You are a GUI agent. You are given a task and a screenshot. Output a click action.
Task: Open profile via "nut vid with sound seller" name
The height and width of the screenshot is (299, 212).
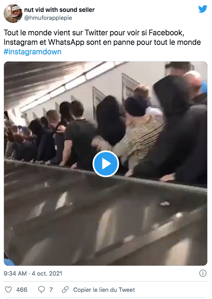(59, 10)
